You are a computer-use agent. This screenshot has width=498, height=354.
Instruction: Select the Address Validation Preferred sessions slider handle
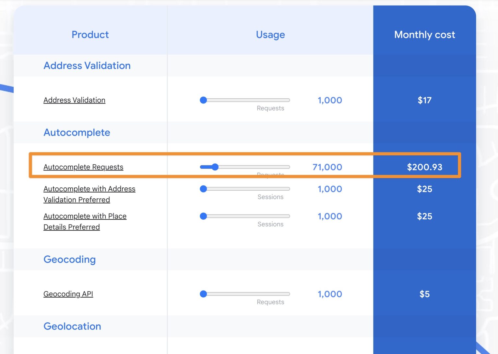point(203,189)
